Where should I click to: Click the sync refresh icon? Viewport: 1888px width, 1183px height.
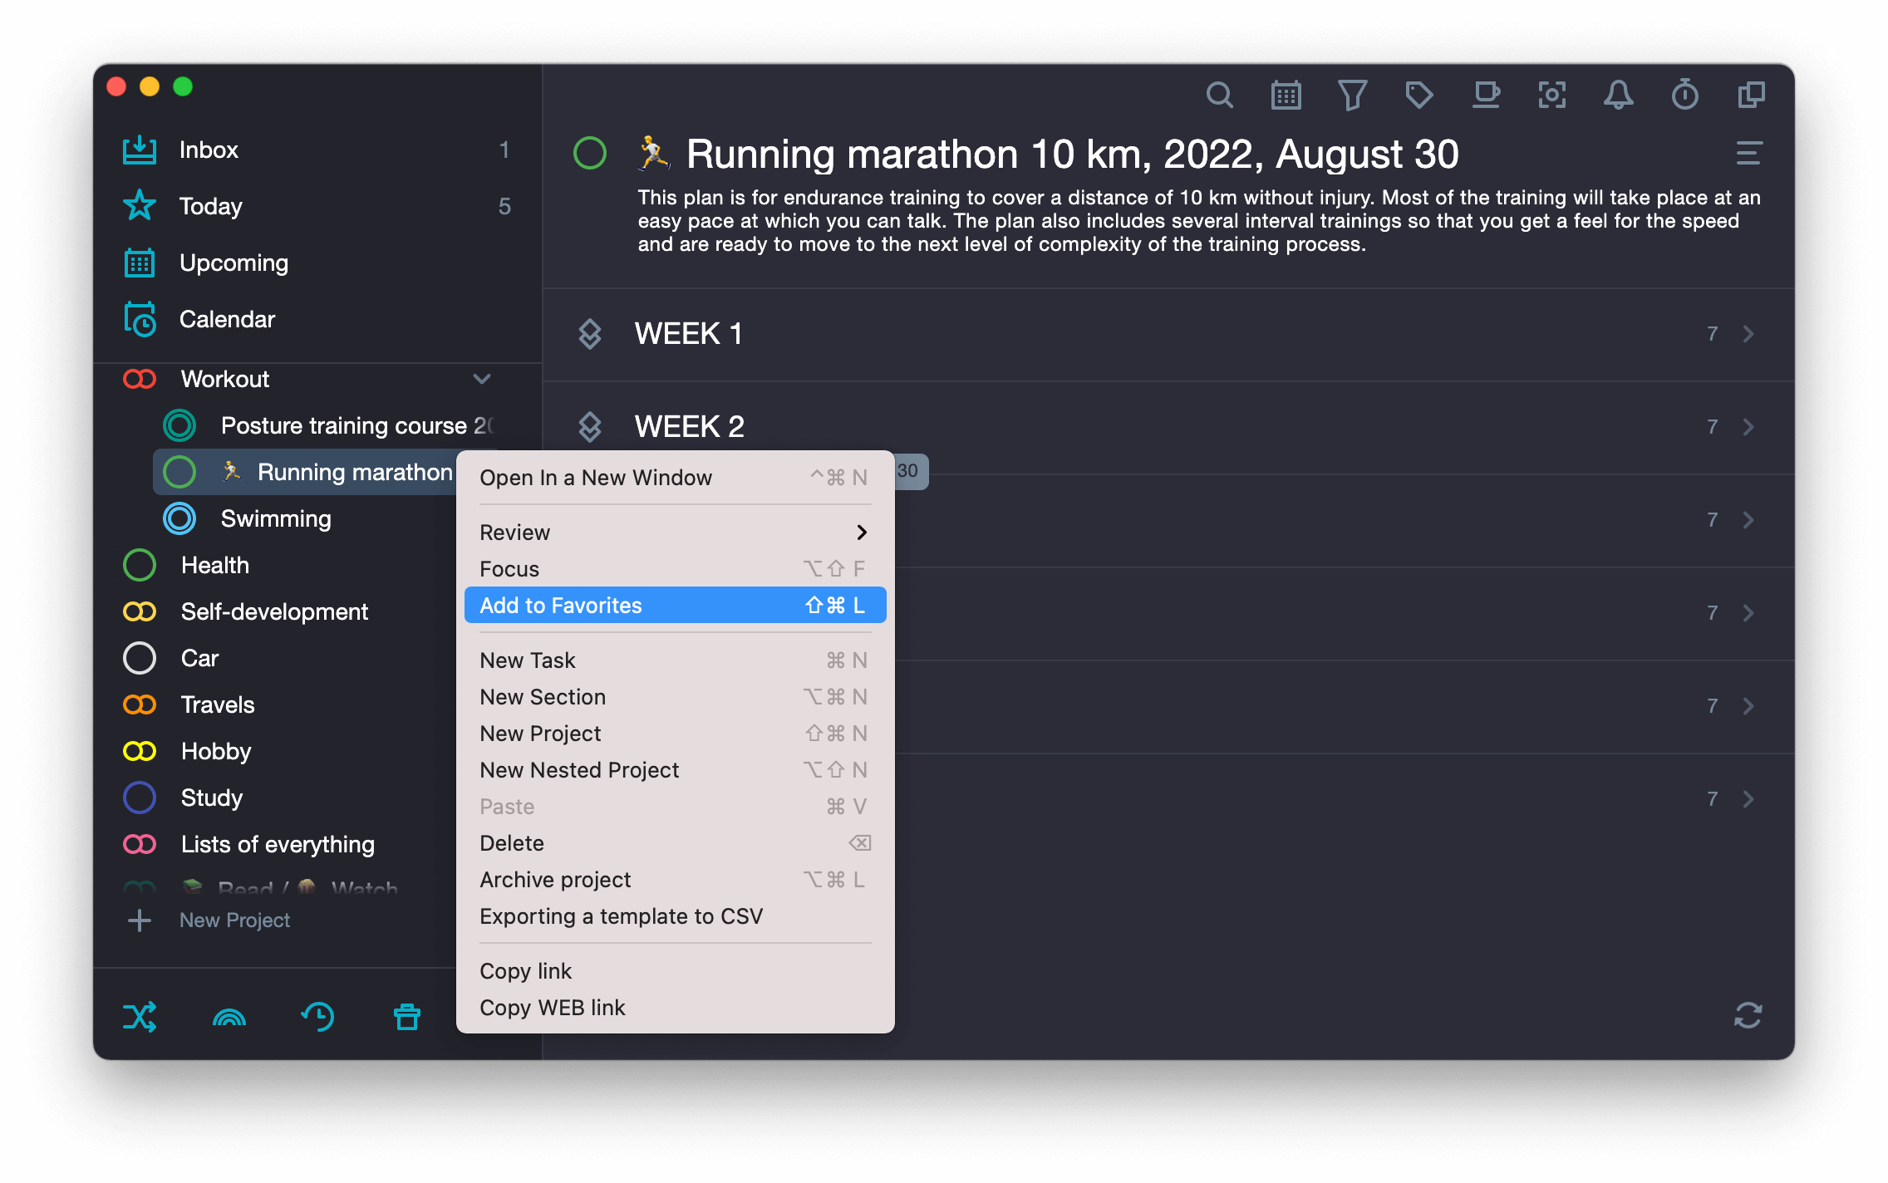1748,1015
